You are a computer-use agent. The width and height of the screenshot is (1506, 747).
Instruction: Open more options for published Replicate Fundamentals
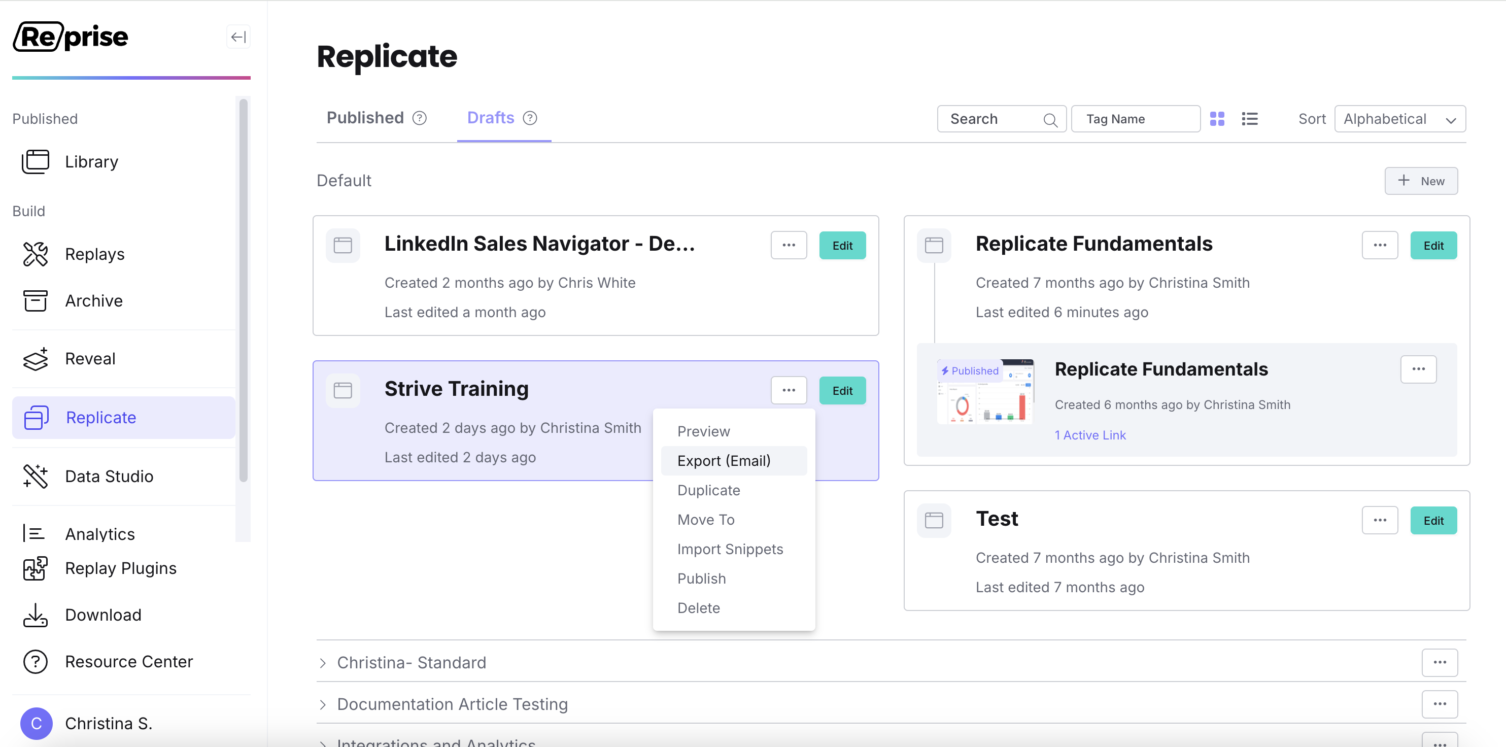coord(1418,369)
